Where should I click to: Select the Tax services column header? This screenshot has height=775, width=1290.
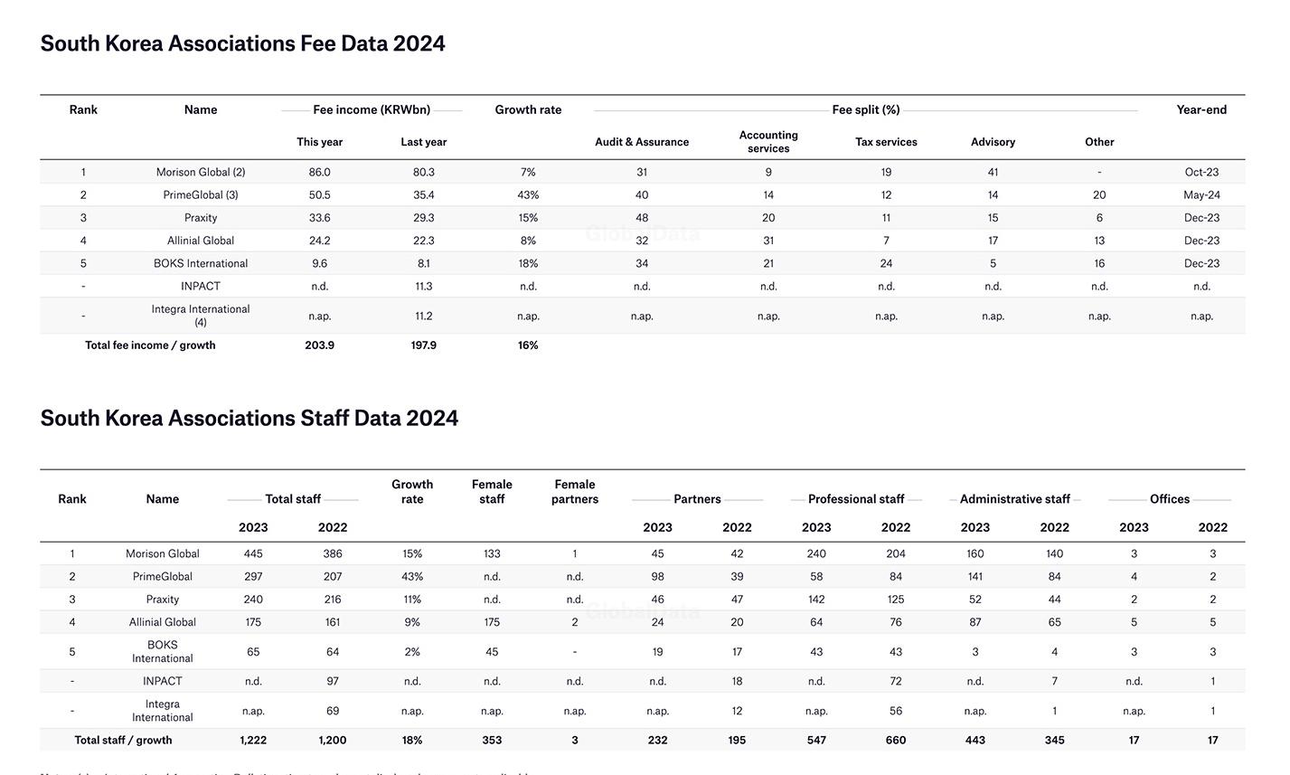(886, 142)
